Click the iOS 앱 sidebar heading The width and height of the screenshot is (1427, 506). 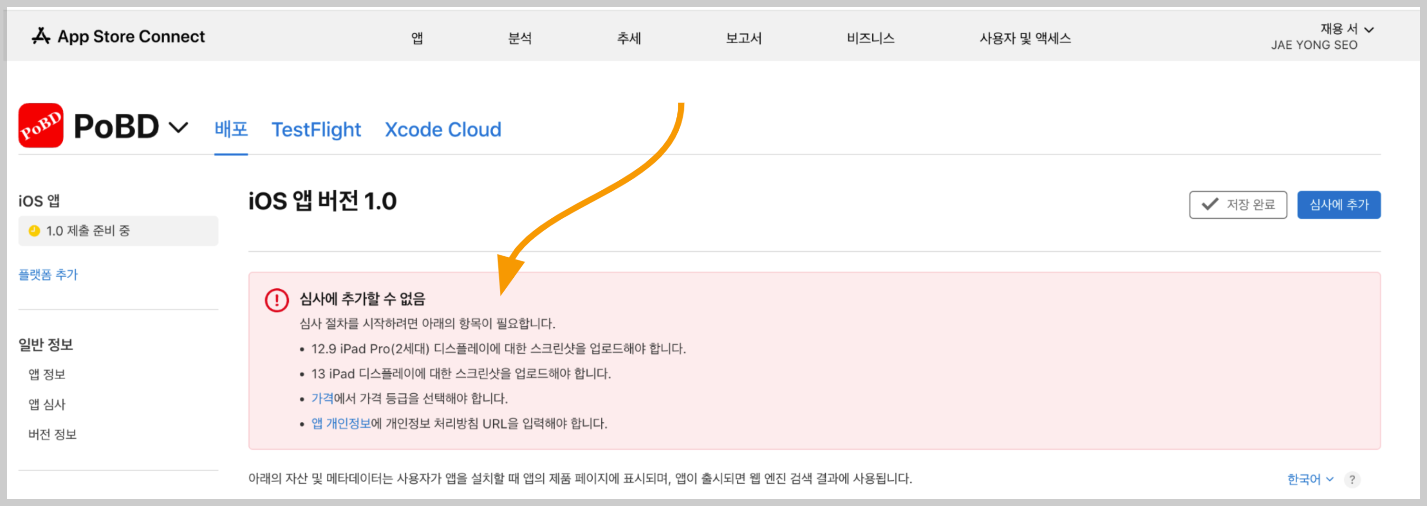[39, 201]
